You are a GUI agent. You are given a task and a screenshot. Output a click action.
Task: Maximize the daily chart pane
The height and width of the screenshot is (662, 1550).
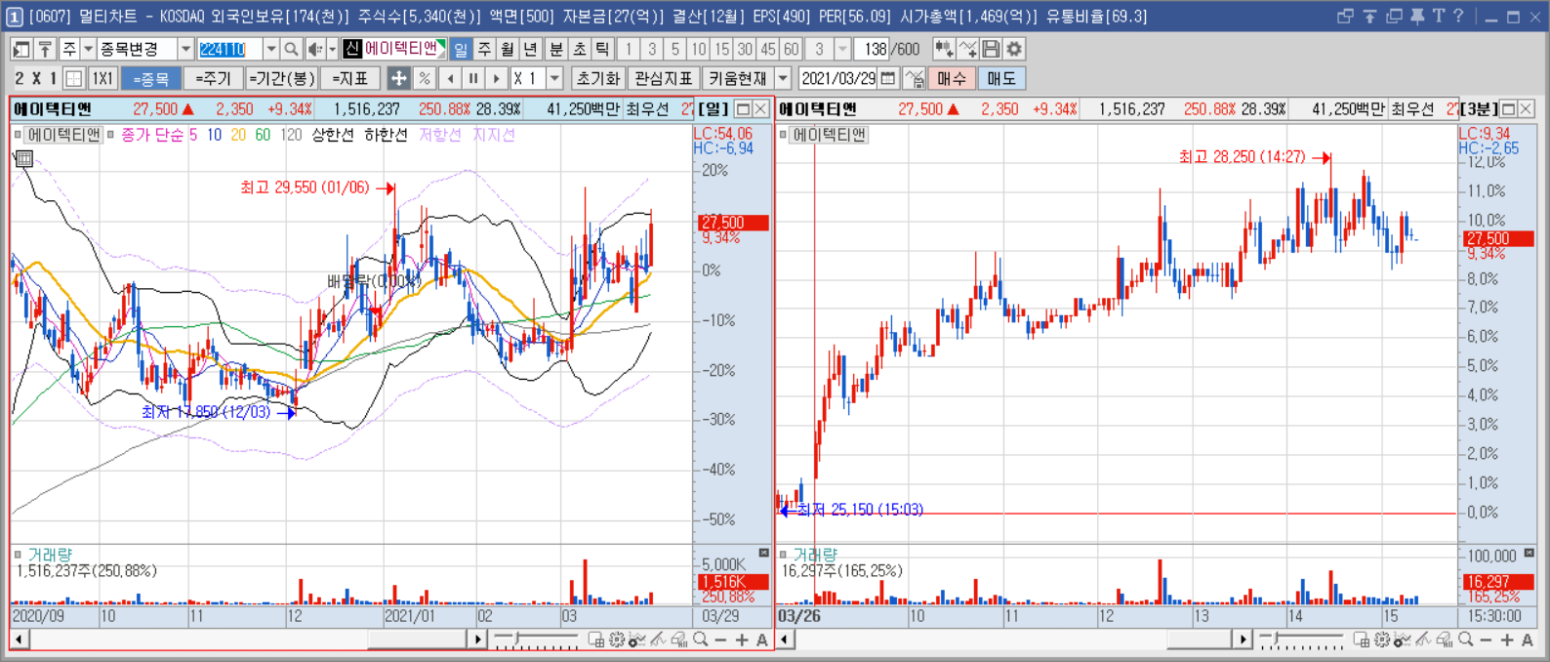click(743, 109)
